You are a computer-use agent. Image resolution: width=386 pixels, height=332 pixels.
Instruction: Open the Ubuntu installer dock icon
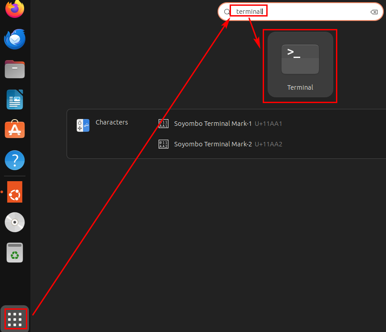(x=15, y=192)
